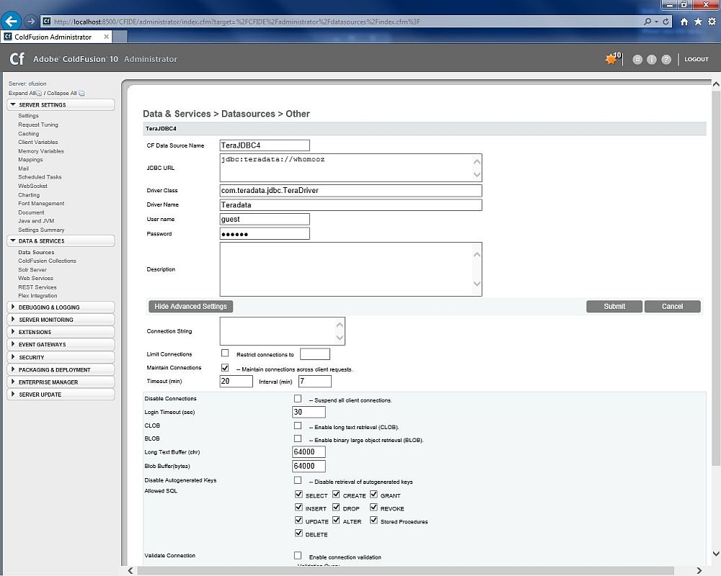Click the vertical page scrollbar
Image resolution: width=721 pixels, height=576 pixels.
(x=716, y=277)
